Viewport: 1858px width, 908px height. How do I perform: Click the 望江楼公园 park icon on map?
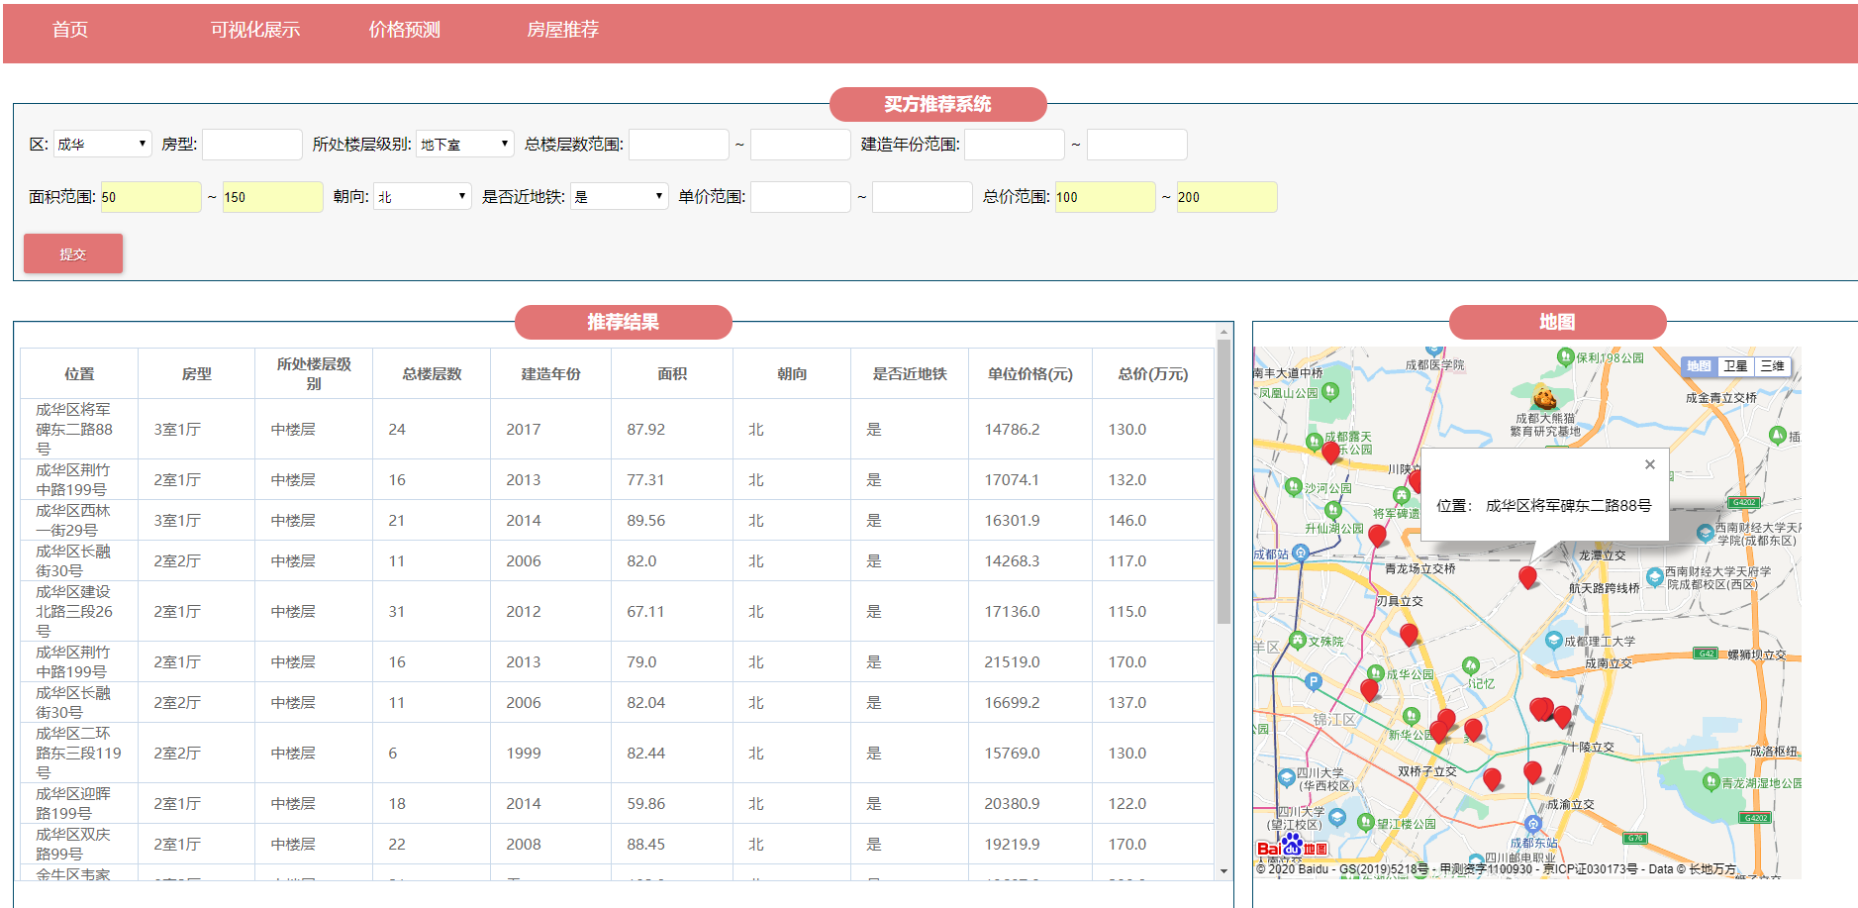1366,822
